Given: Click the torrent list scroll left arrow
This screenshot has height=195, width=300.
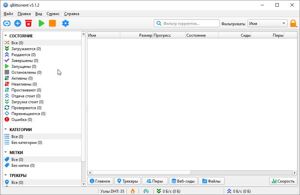Looking at the screenshot, I should [x=90, y=173].
